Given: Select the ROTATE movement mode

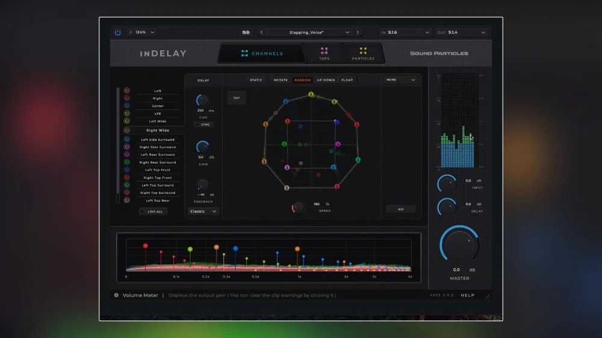Looking at the screenshot, I should [x=281, y=80].
